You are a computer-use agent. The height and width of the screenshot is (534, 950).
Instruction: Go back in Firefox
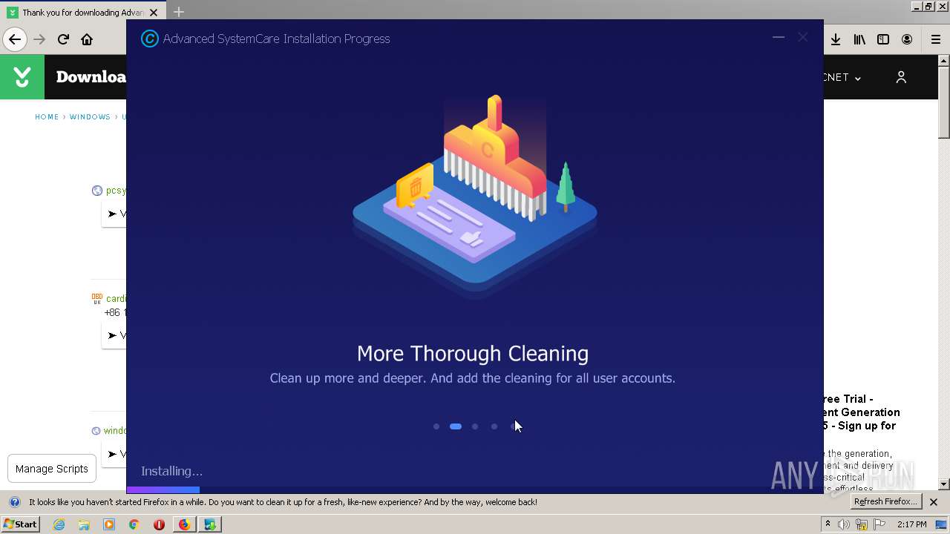pos(15,39)
